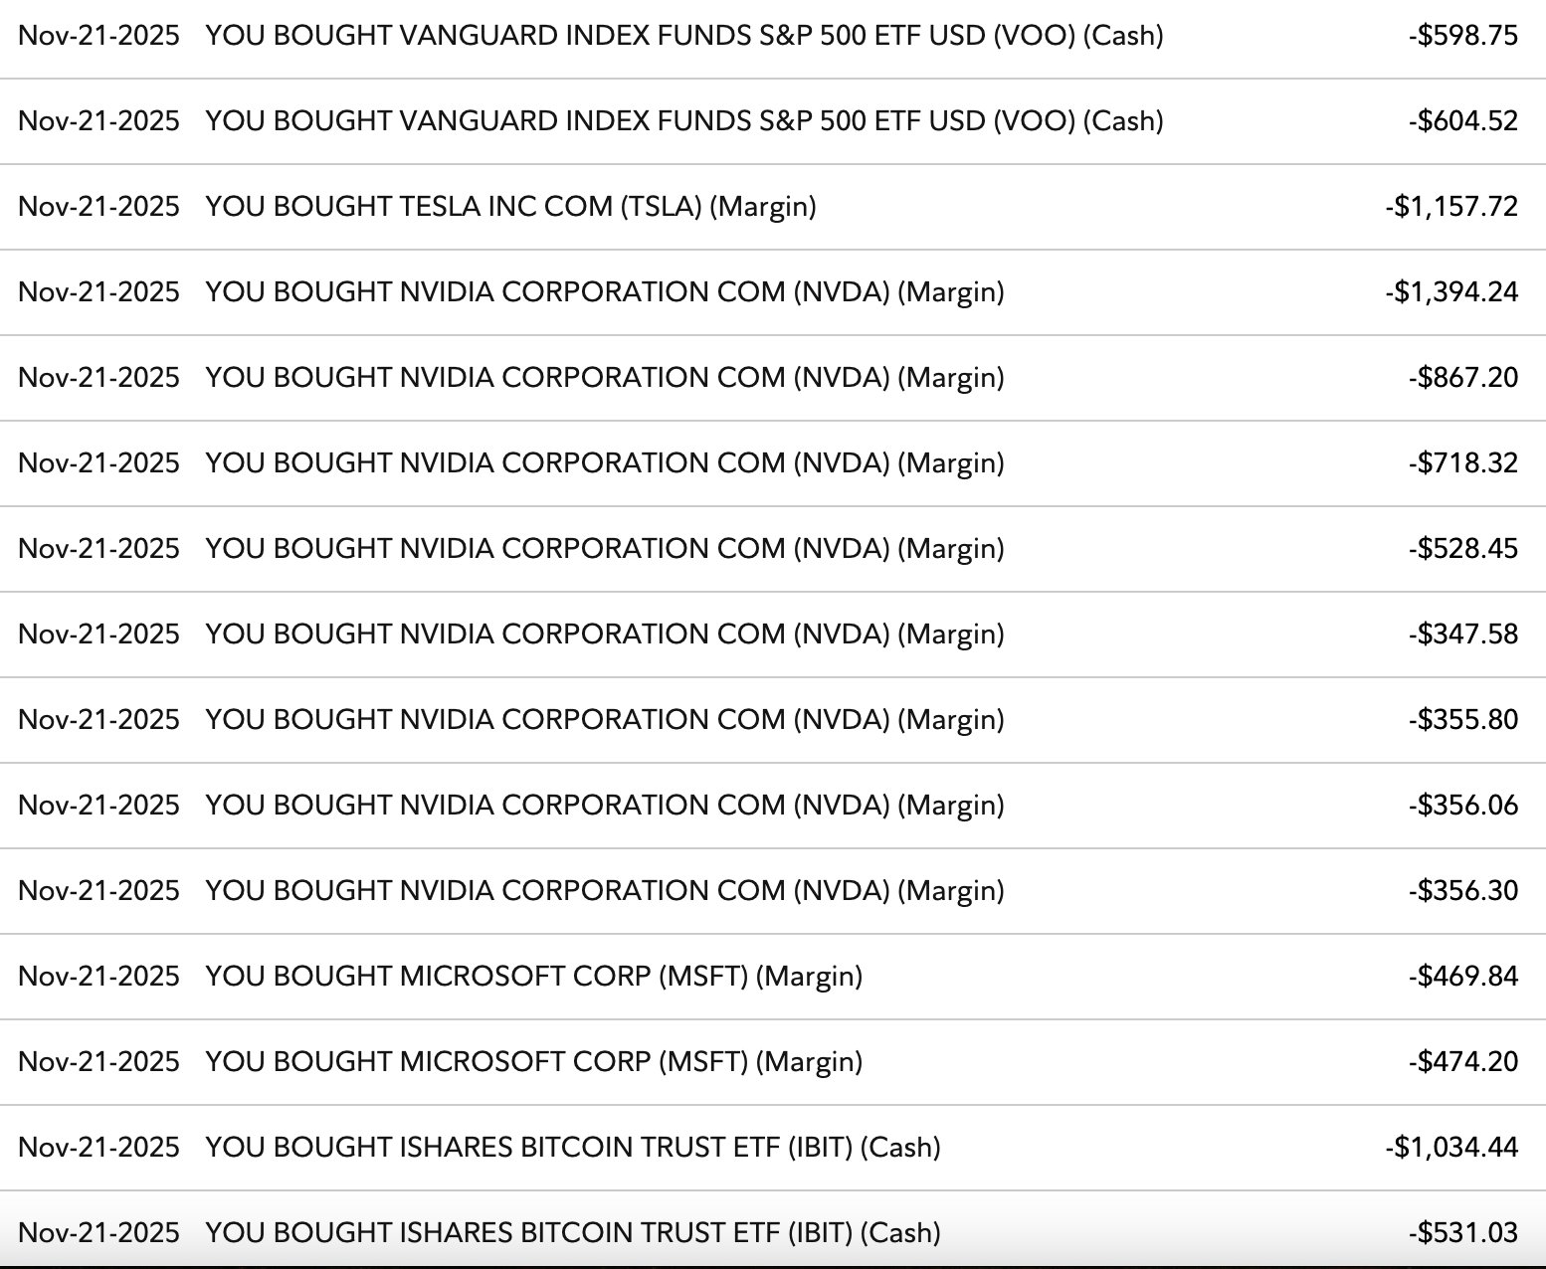Click the -$1,394.24 amount value
Image resolution: width=1546 pixels, height=1269 pixels.
(x=1451, y=292)
